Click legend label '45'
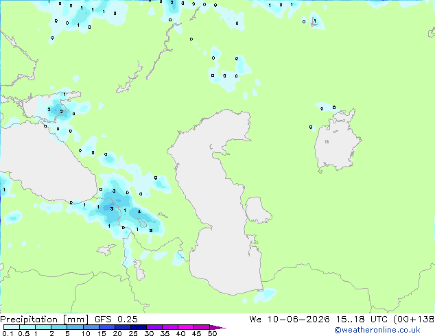 click(196, 333)
